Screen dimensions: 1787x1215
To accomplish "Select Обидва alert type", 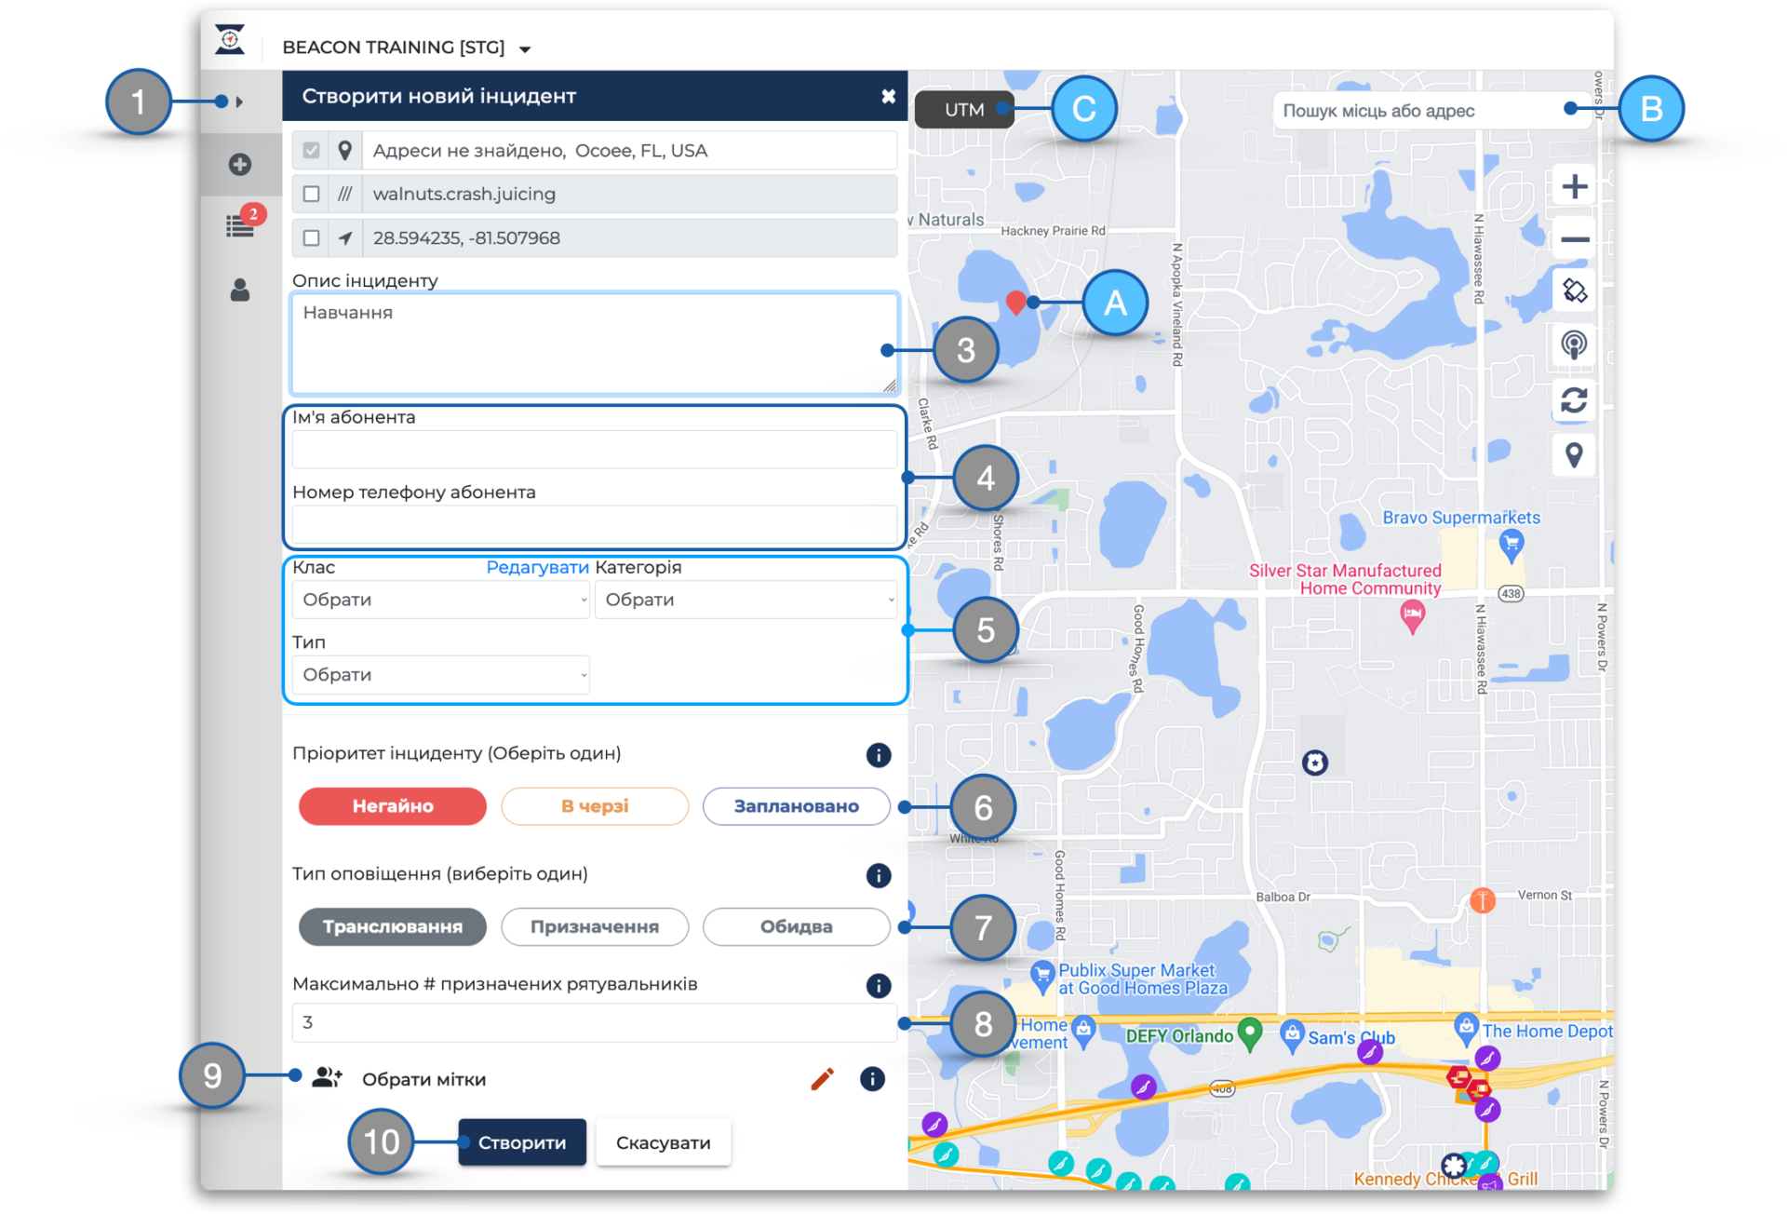I will point(797,926).
